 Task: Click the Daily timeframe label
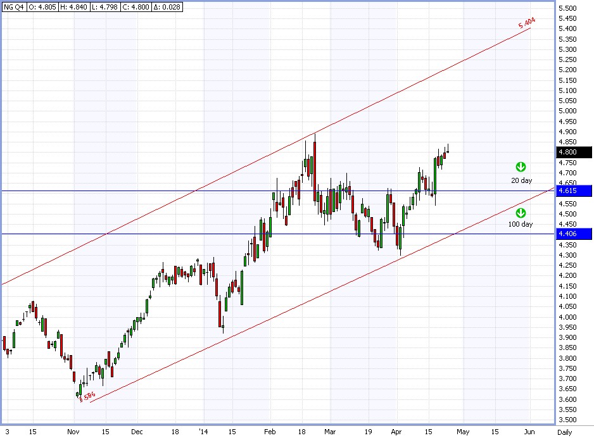pos(564,432)
